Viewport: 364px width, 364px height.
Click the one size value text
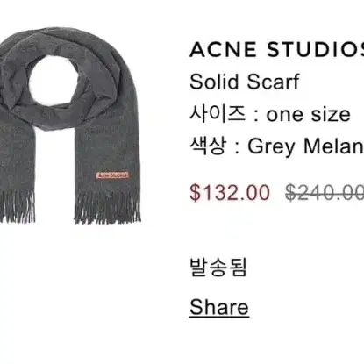pos(308,114)
